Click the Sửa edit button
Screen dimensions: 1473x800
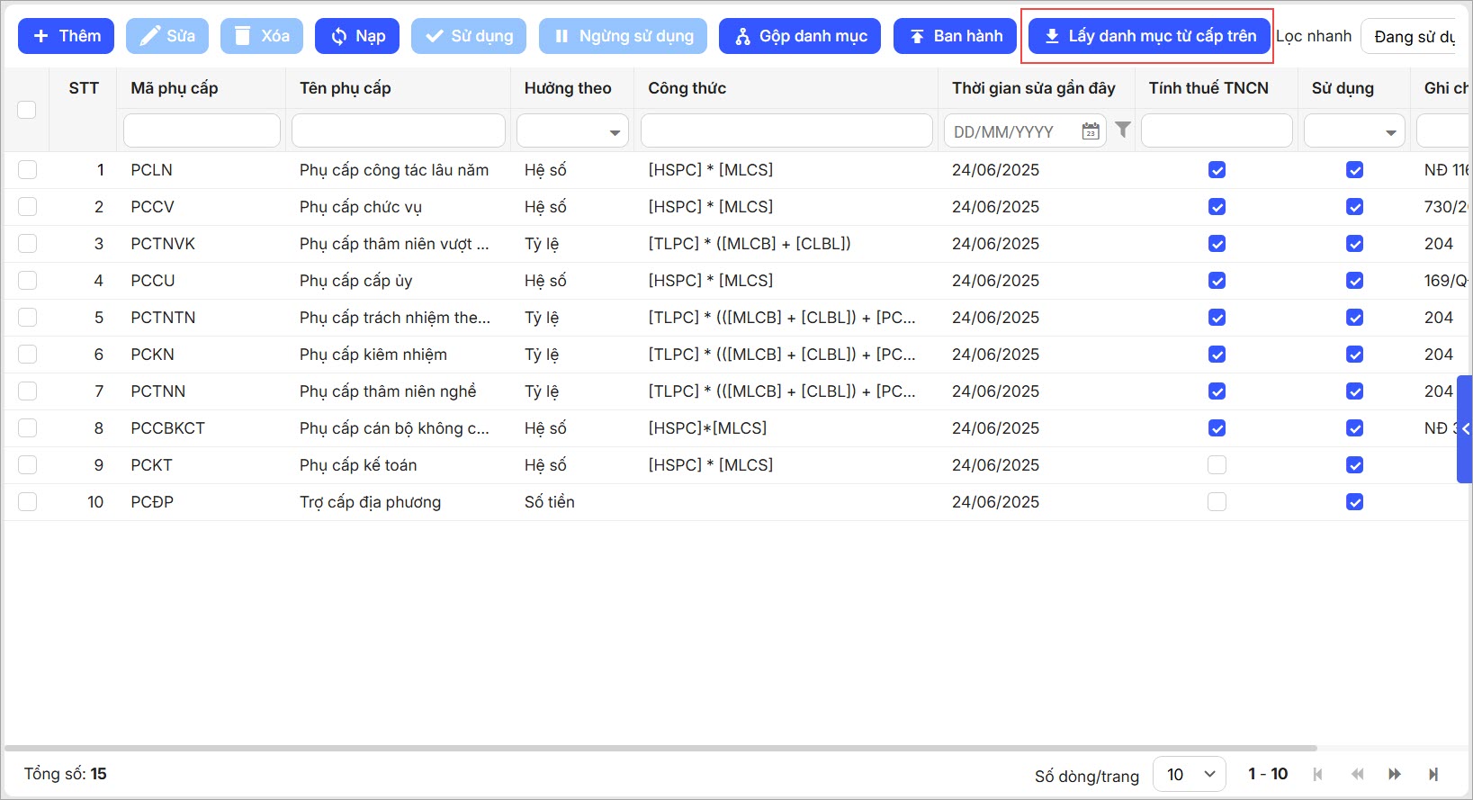[x=167, y=36]
